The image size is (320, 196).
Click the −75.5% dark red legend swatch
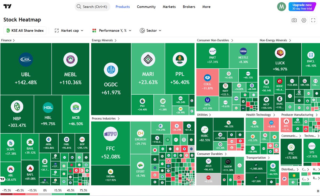click(6, 194)
